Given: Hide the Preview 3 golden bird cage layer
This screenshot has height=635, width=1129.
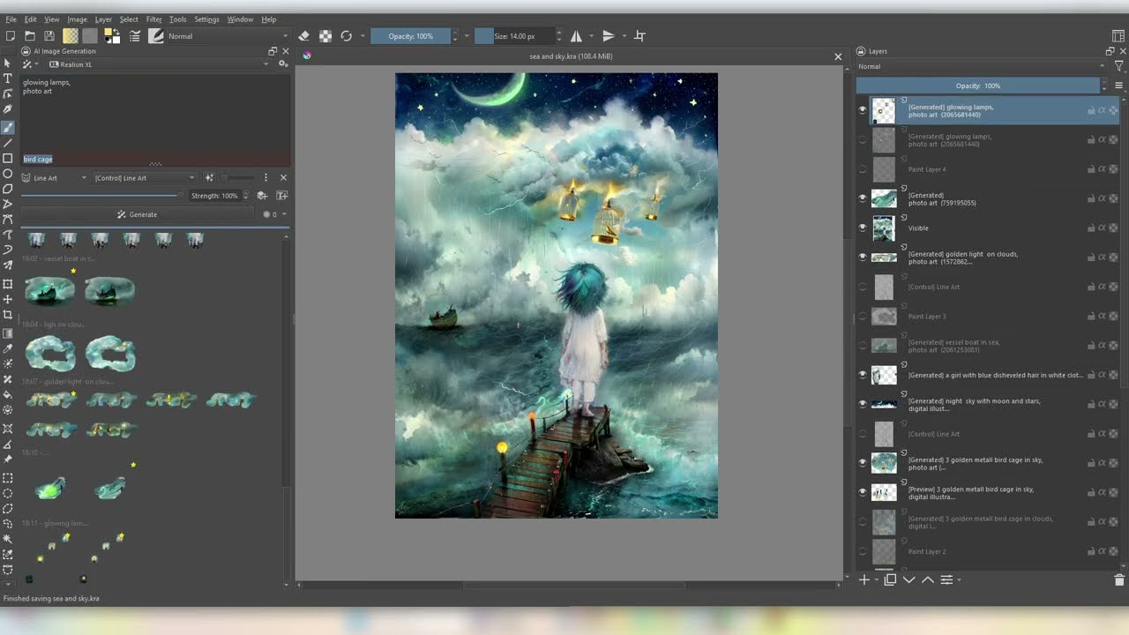Looking at the screenshot, I should pos(863,492).
